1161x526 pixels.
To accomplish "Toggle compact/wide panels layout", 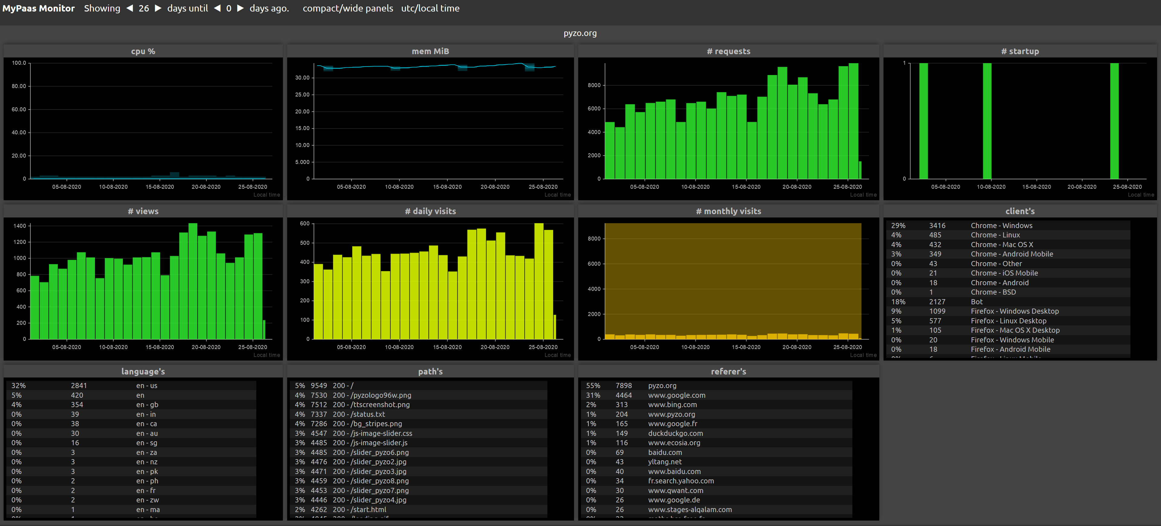I will [x=347, y=8].
